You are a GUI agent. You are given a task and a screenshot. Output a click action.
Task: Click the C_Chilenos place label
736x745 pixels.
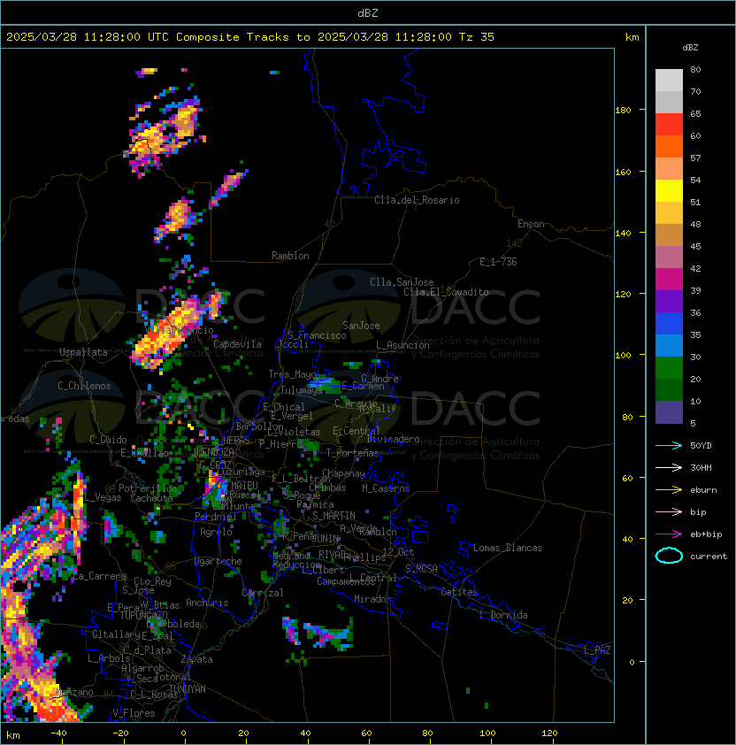coord(84,386)
